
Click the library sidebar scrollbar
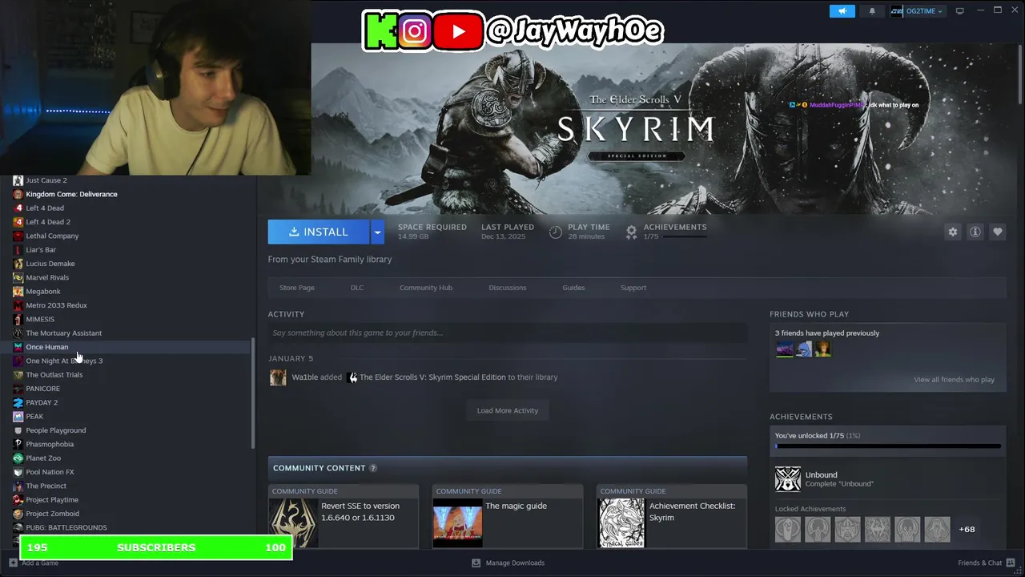(x=253, y=393)
